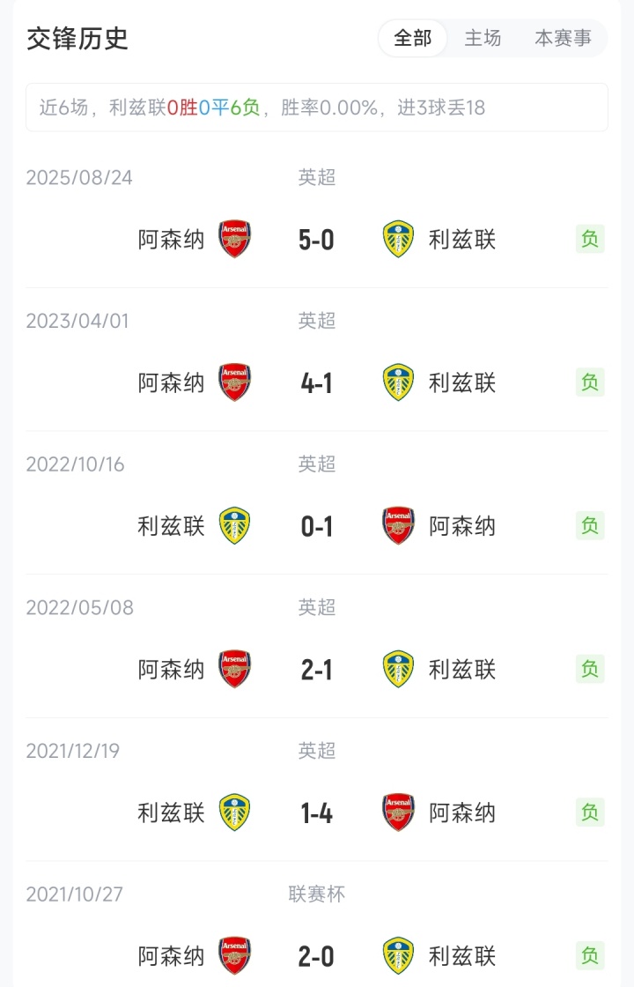Click Leeds crest in 2025/08/24 match
This screenshot has width=634, height=987.
(x=399, y=239)
